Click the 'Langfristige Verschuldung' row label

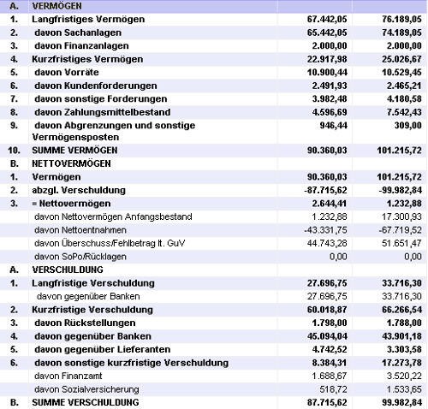pos(93,283)
